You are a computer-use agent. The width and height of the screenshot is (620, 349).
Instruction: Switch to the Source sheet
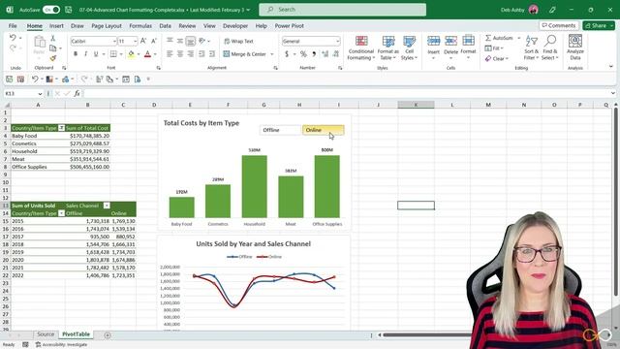(46, 334)
